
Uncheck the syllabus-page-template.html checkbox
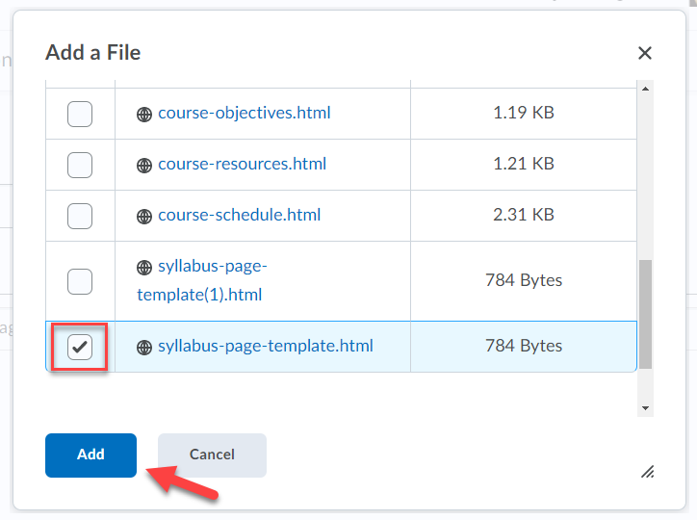(x=80, y=347)
